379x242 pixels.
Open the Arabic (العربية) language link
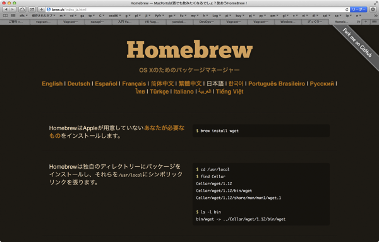(x=205, y=92)
